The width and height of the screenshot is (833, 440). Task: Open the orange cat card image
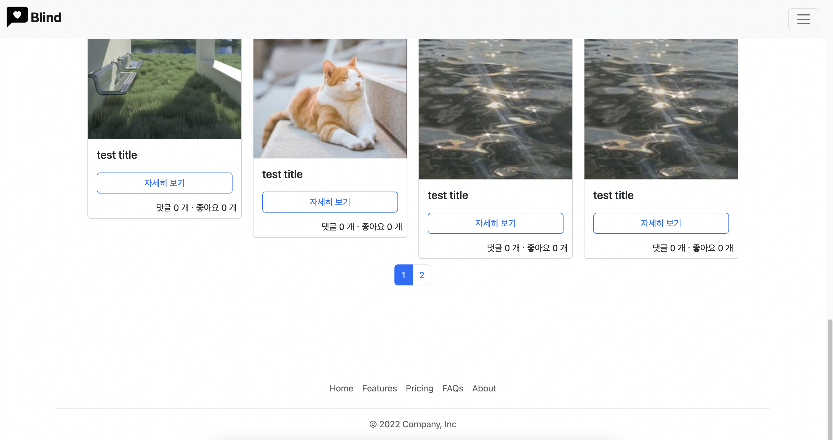[x=330, y=99]
